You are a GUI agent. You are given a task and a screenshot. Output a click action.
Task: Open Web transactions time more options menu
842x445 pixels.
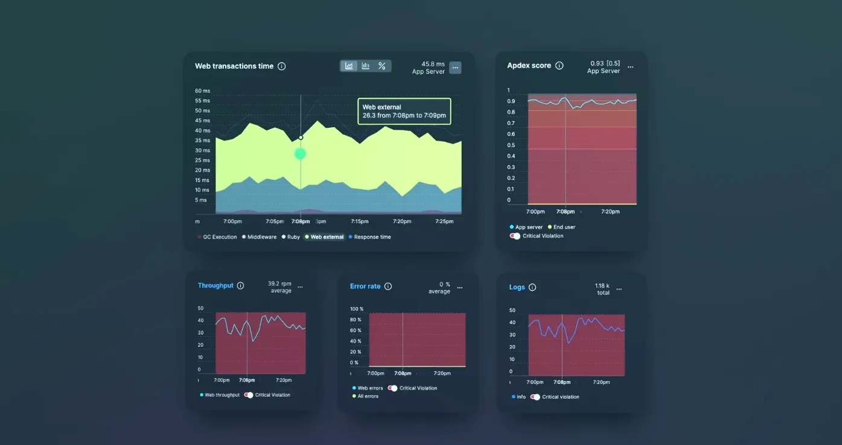point(456,68)
